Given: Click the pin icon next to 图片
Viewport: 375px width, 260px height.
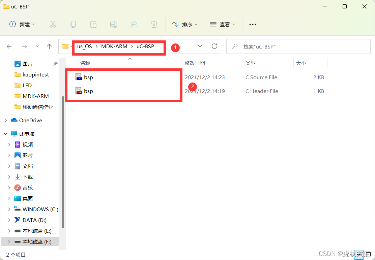Looking at the screenshot, I should (x=56, y=64).
